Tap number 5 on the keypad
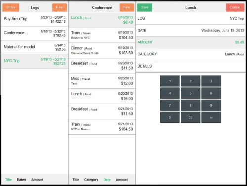247x186 pixels. click(191, 93)
